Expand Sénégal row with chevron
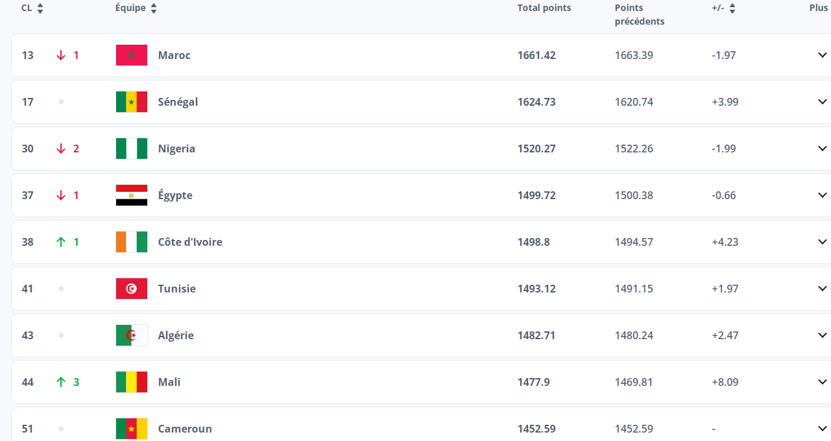Viewport: 831px width, 441px height. pos(822,102)
